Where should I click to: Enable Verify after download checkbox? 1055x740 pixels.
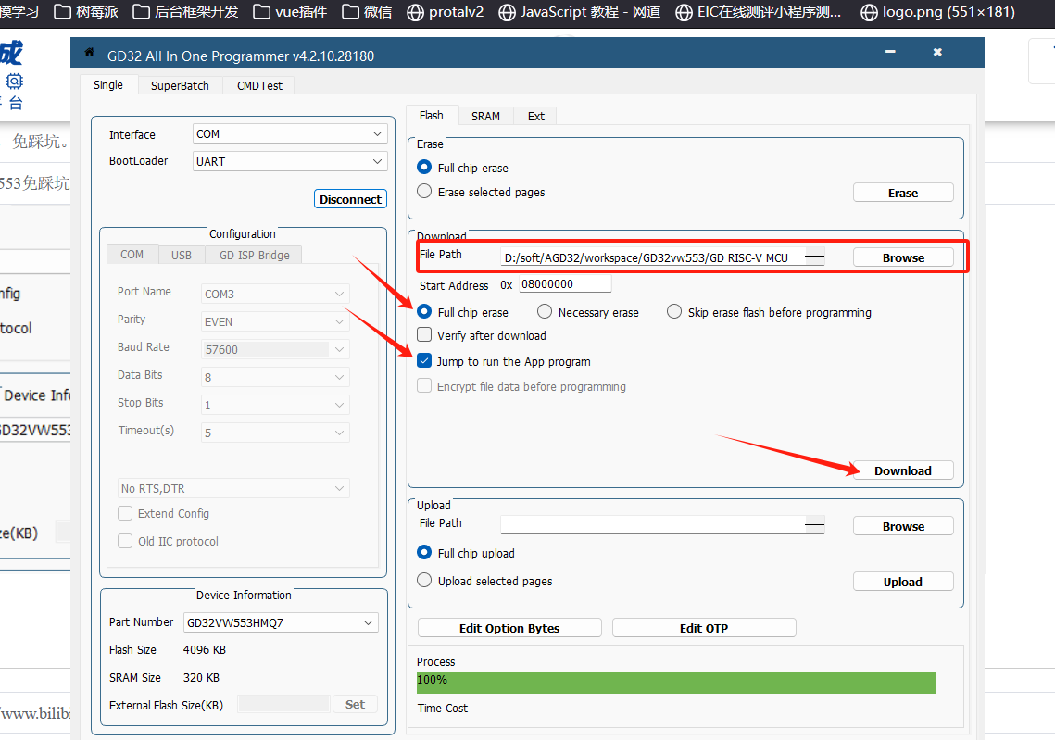point(425,335)
